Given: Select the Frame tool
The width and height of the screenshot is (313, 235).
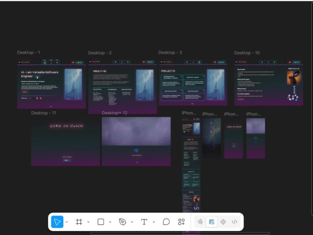Looking at the screenshot, I should (x=79, y=222).
